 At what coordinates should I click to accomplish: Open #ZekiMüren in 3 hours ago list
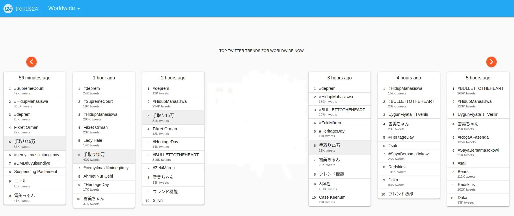pyautogui.click(x=330, y=123)
